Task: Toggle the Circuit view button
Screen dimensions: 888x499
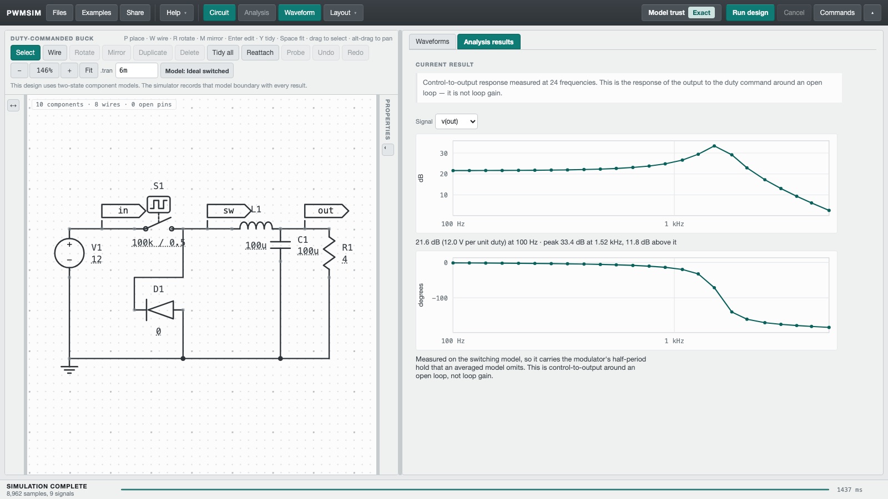Action: tap(219, 13)
